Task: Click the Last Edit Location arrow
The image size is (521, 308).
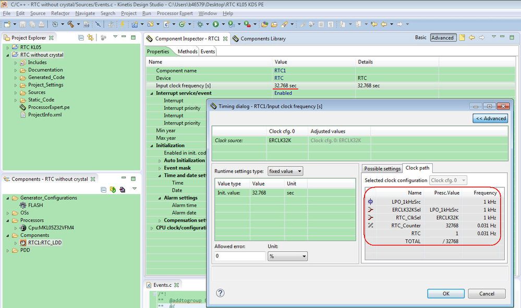Action: pyautogui.click(x=374, y=24)
